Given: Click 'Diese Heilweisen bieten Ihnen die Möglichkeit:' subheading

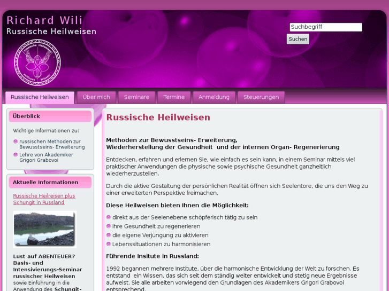Looking at the screenshot, I should [x=178, y=206].
